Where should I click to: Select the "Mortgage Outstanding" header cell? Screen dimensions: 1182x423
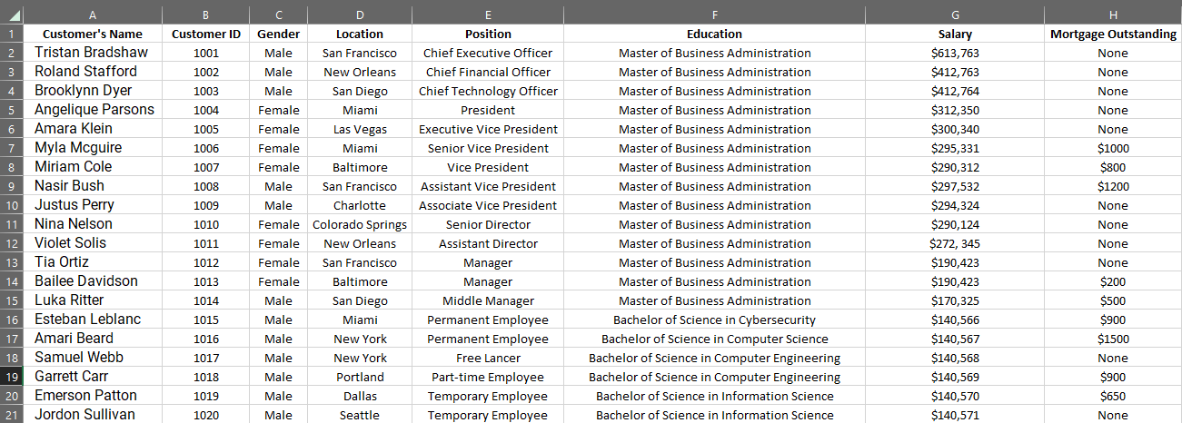click(x=1112, y=34)
